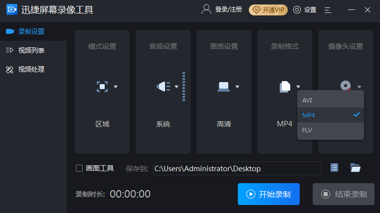Viewport: 380px width, 213px height.
Task: Click the 区域 mode value
Action: 102,124
